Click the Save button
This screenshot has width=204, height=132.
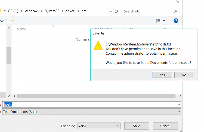[137, 126]
